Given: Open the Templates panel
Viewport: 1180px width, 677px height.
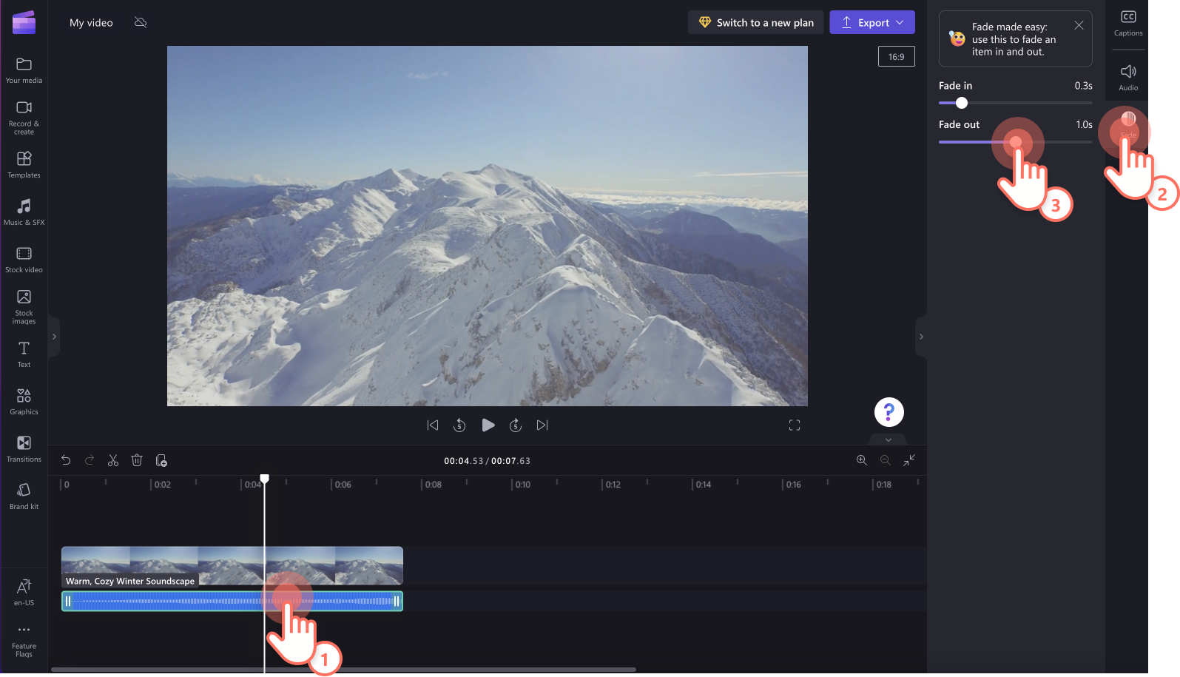Looking at the screenshot, I should (x=24, y=164).
